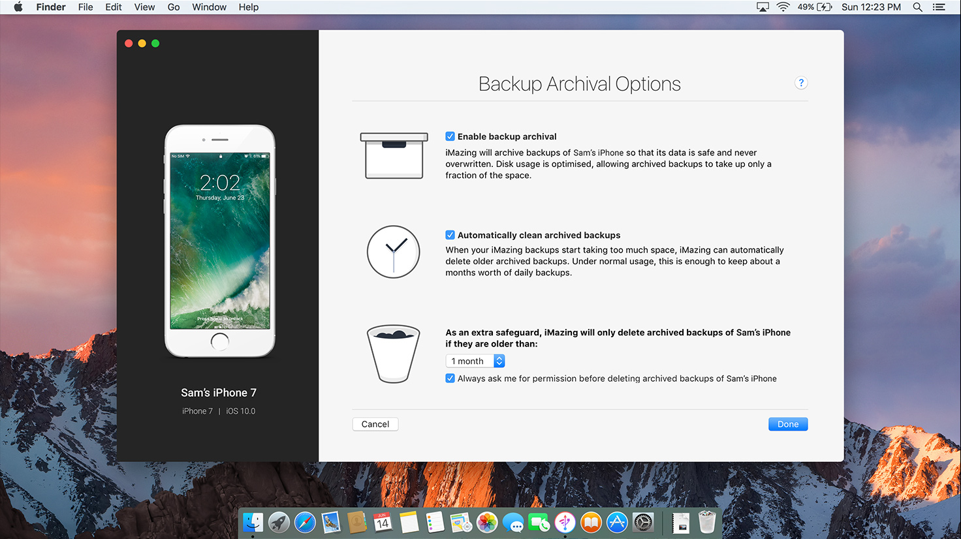Screen dimensions: 961x539
Task: Open Calendar from the Dock
Action: (x=383, y=522)
